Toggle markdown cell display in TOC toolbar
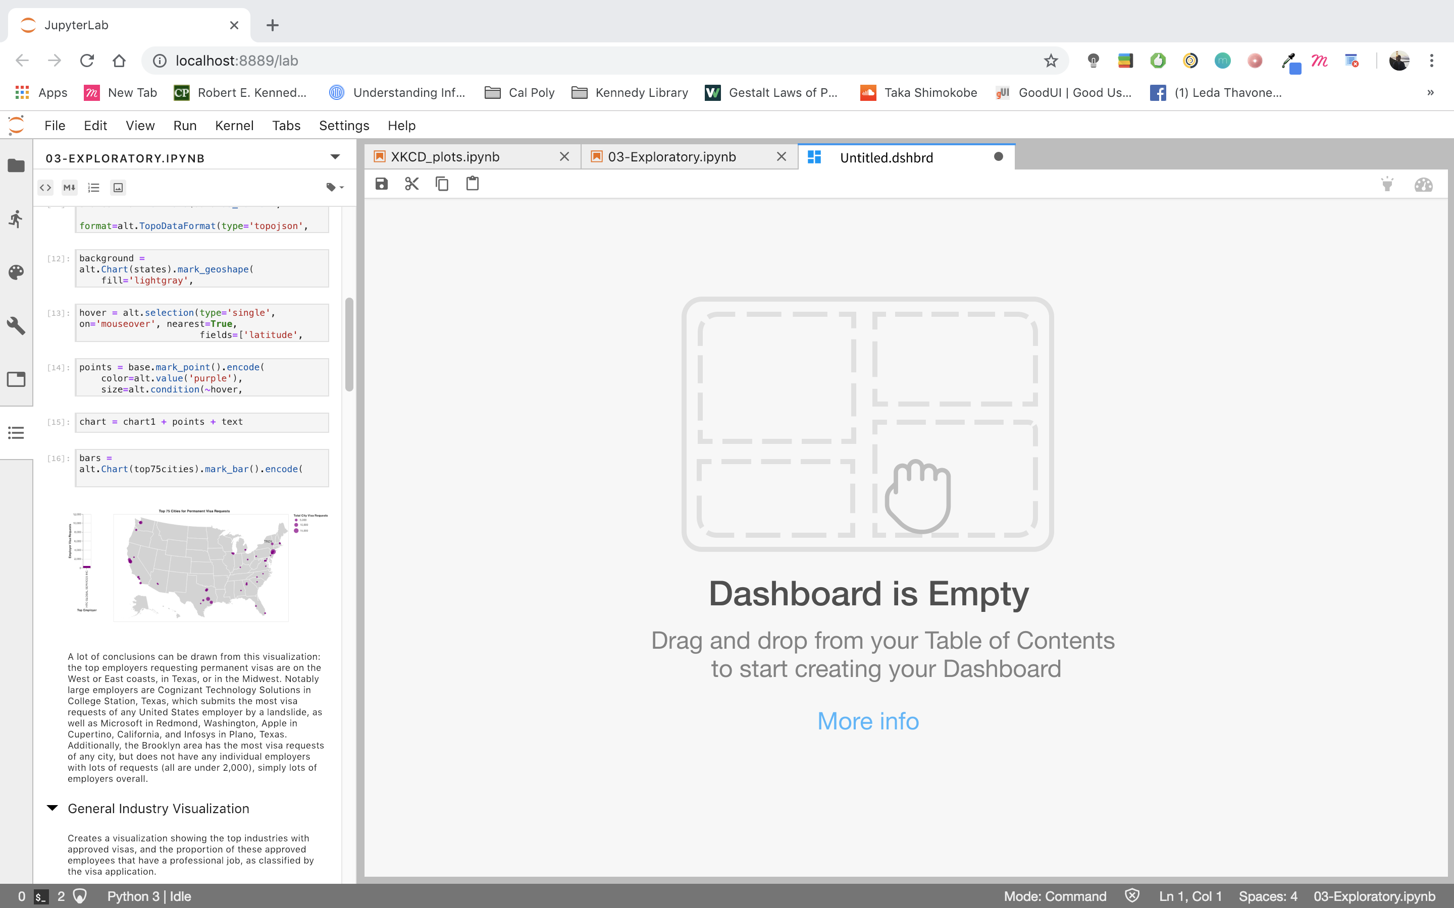The height and width of the screenshot is (908, 1454). click(x=69, y=187)
